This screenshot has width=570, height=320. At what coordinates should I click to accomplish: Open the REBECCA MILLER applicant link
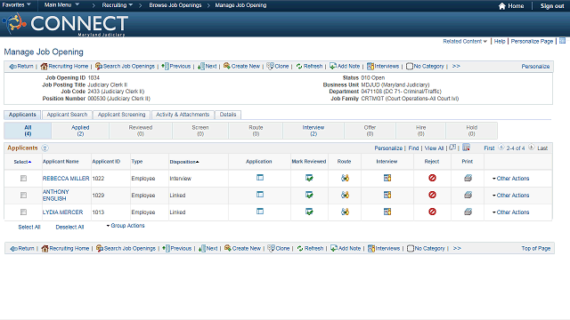[x=66, y=179]
